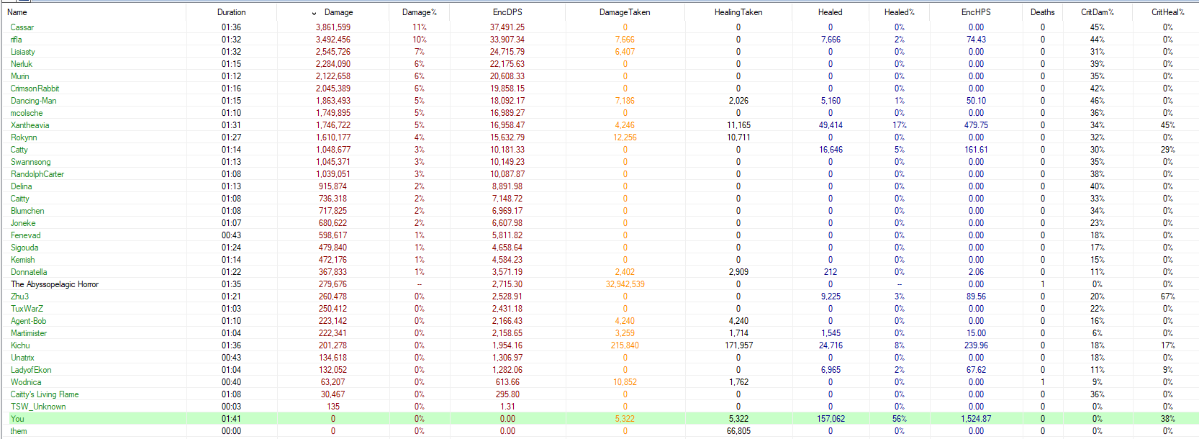Image resolution: width=1199 pixels, height=439 pixels.
Task: Click the TSW_Unknown combatant name
Action: [38, 407]
